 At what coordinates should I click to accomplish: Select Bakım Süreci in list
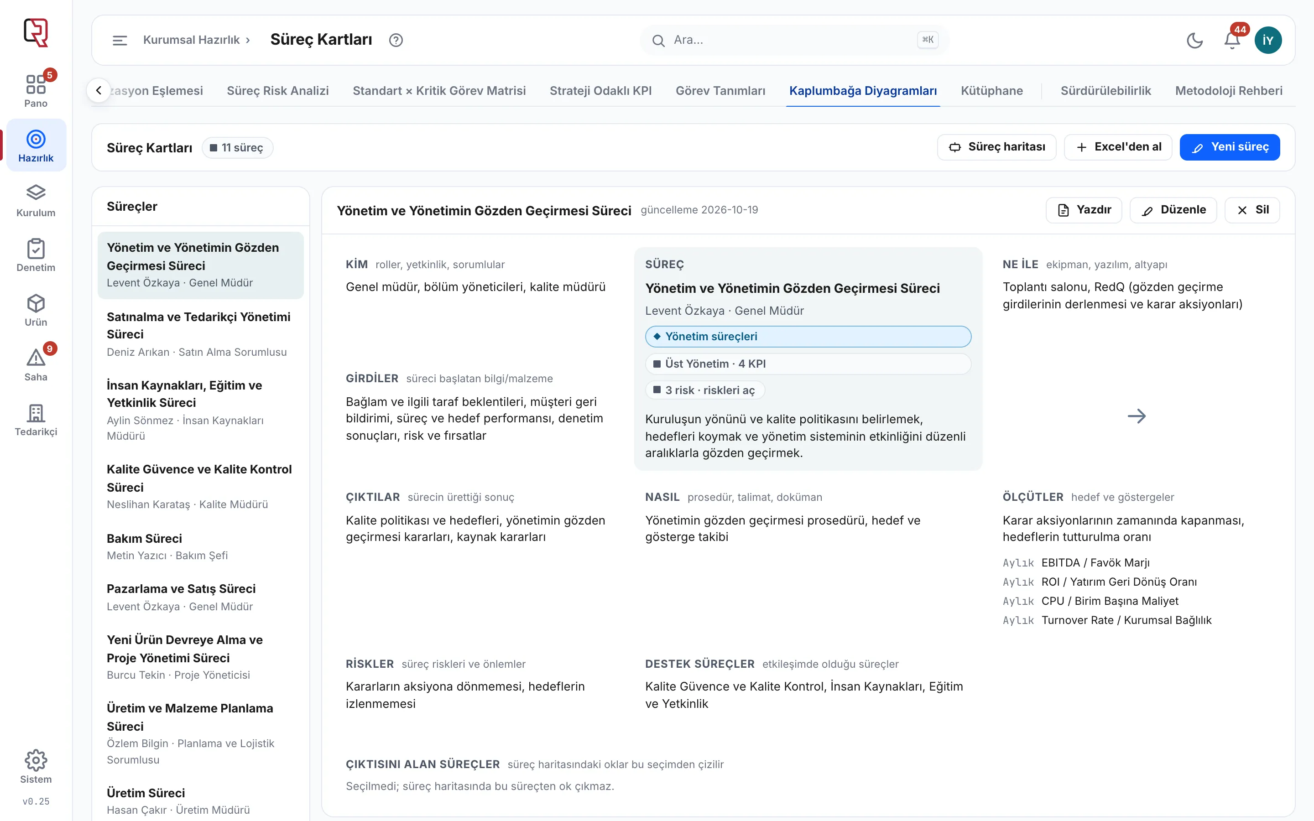[x=200, y=547]
